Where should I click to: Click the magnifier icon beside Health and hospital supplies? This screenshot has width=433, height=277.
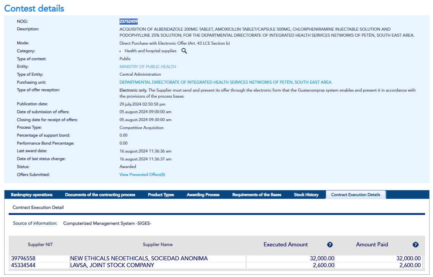click(x=184, y=51)
